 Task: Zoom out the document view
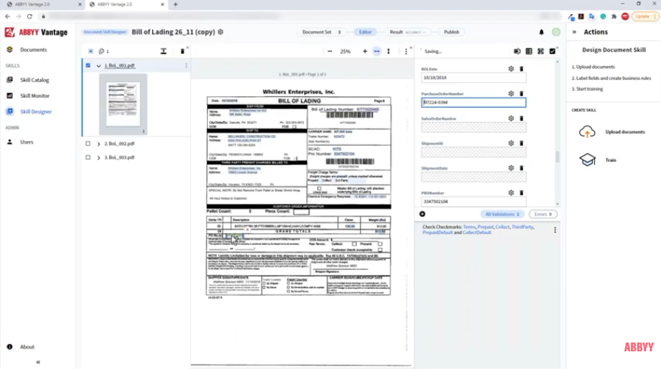click(330, 51)
